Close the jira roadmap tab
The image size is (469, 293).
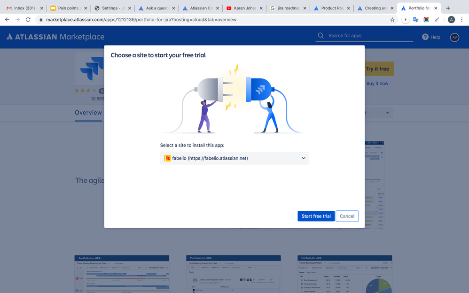pyautogui.click(x=305, y=8)
